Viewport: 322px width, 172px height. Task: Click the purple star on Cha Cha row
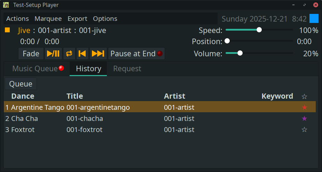(x=305, y=118)
